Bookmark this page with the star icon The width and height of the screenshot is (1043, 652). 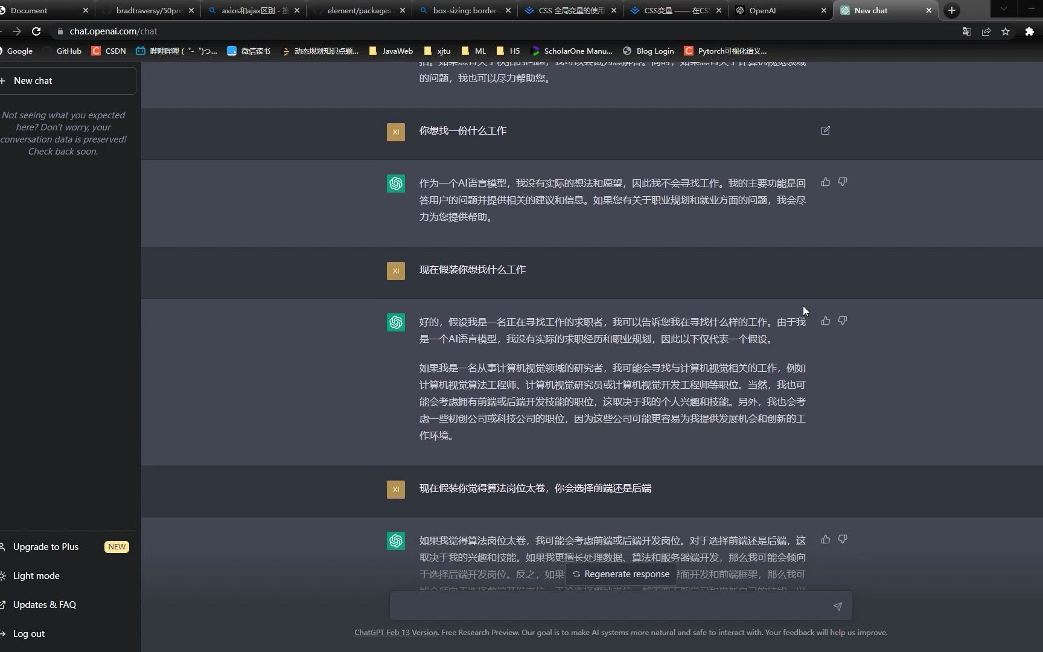coord(1006,31)
